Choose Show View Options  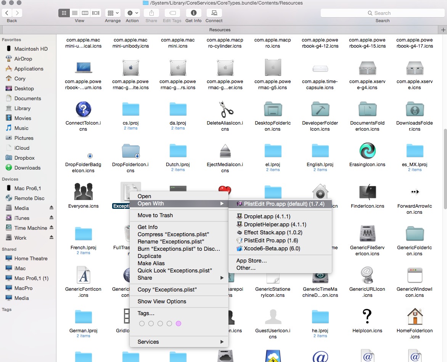coord(179,301)
